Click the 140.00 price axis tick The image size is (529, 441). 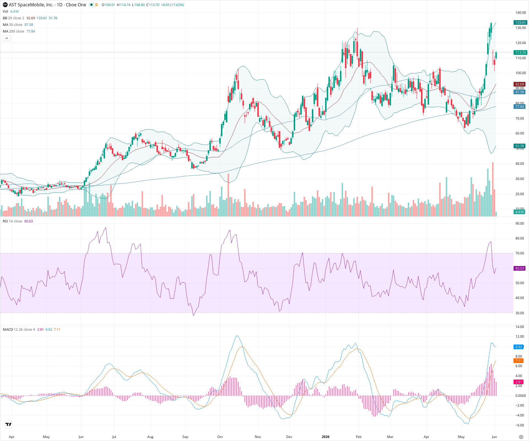521,13
